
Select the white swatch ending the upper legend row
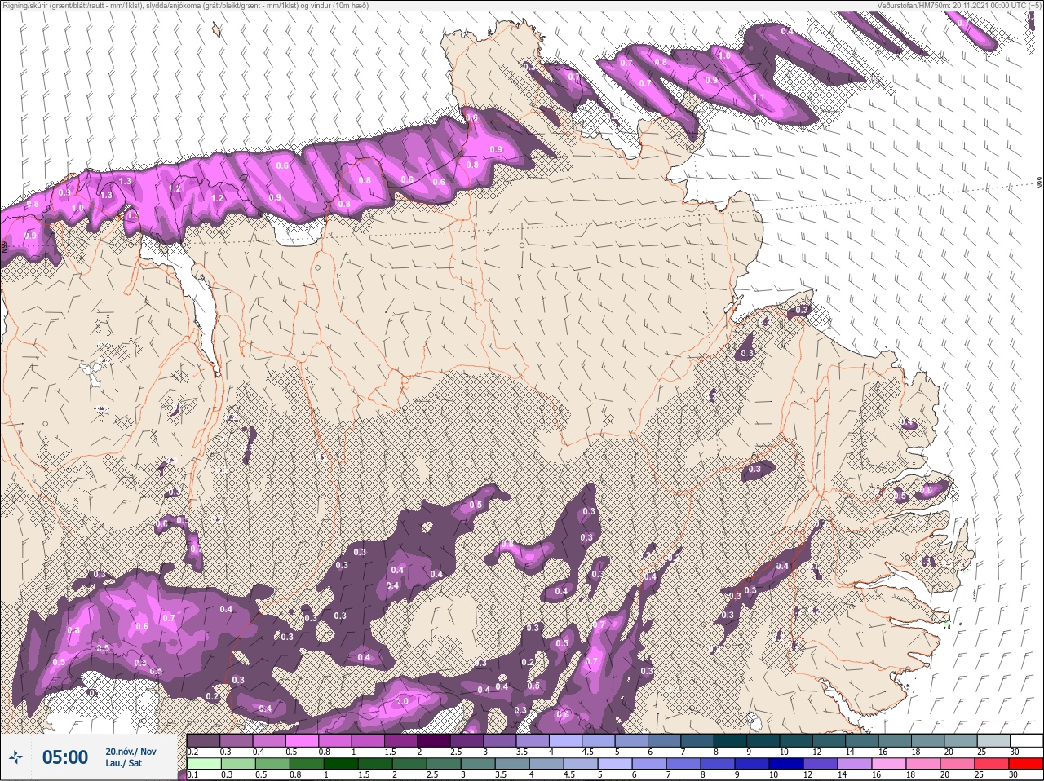[x=1026, y=740]
